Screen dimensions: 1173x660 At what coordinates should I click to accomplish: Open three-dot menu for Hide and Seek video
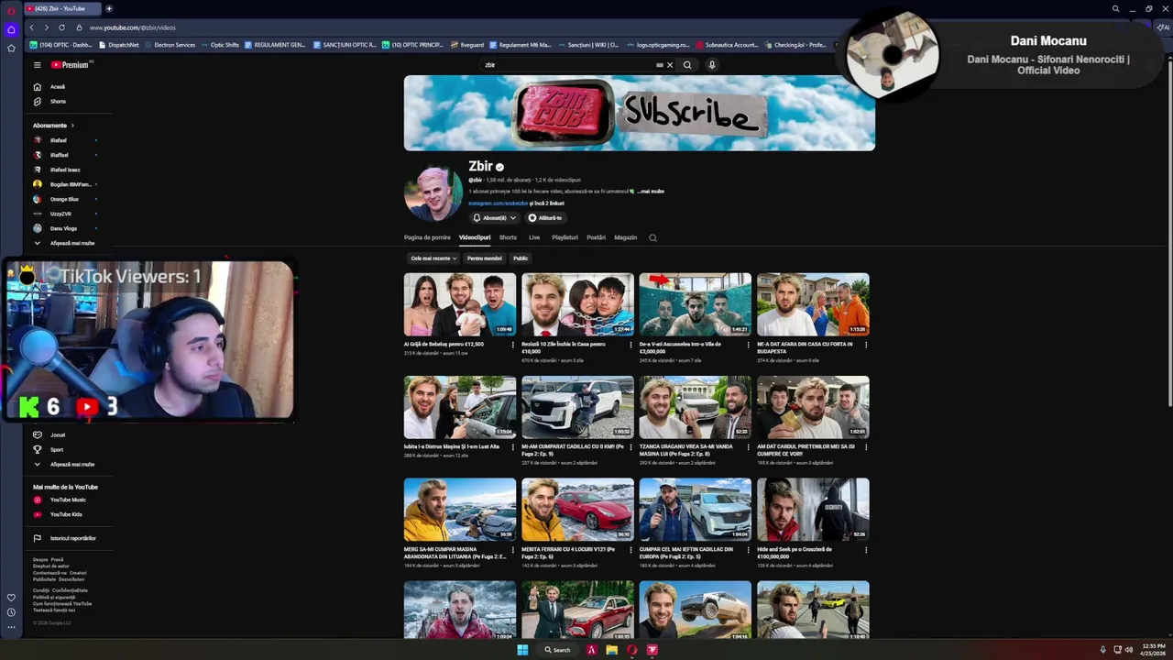tap(866, 550)
